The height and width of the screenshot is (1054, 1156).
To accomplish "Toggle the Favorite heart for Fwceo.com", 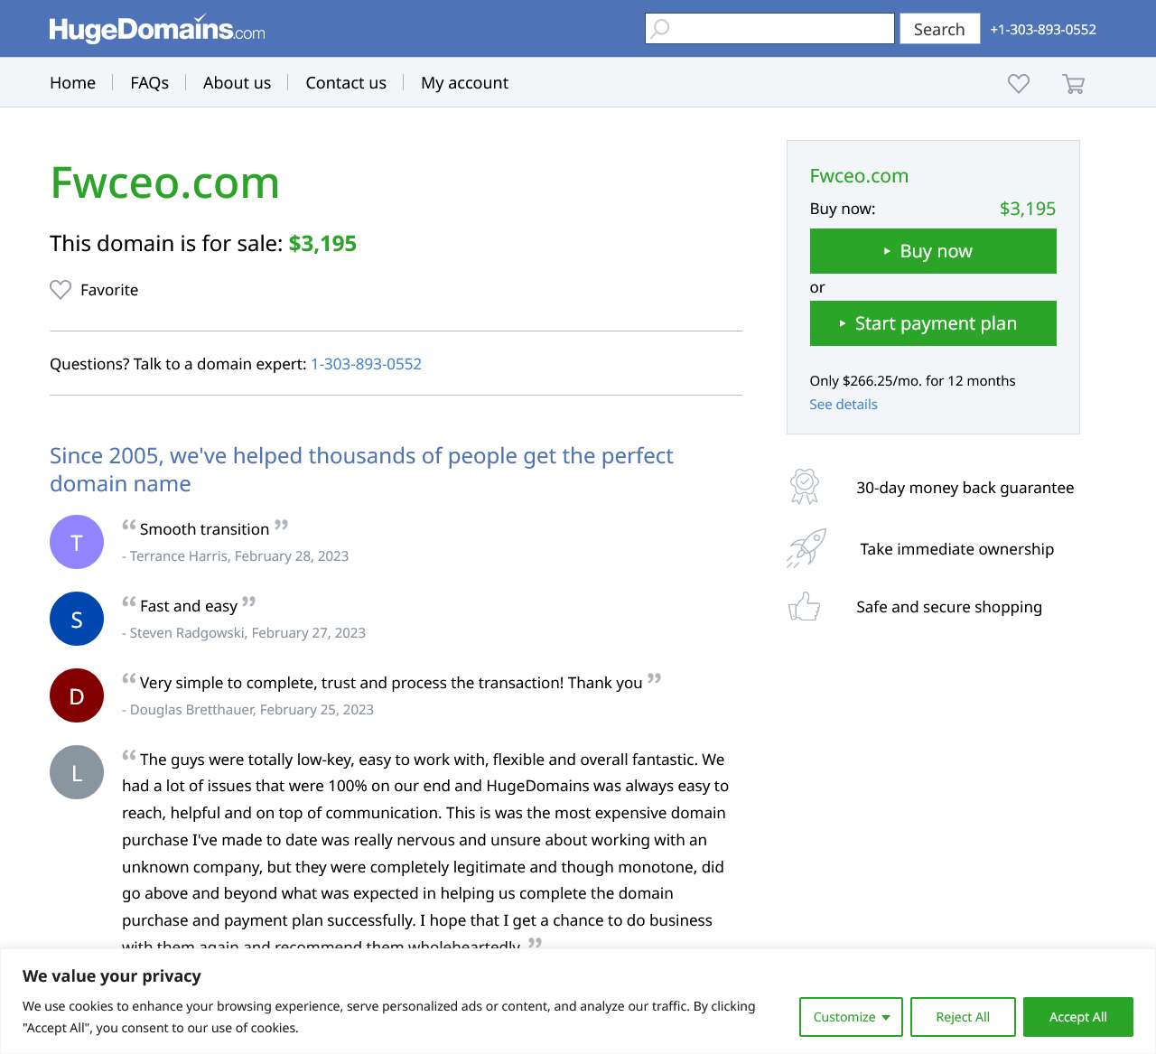I will click(61, 290).
